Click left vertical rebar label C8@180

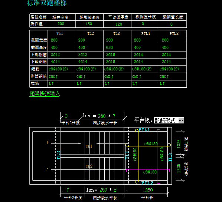[x=135, y=154]
